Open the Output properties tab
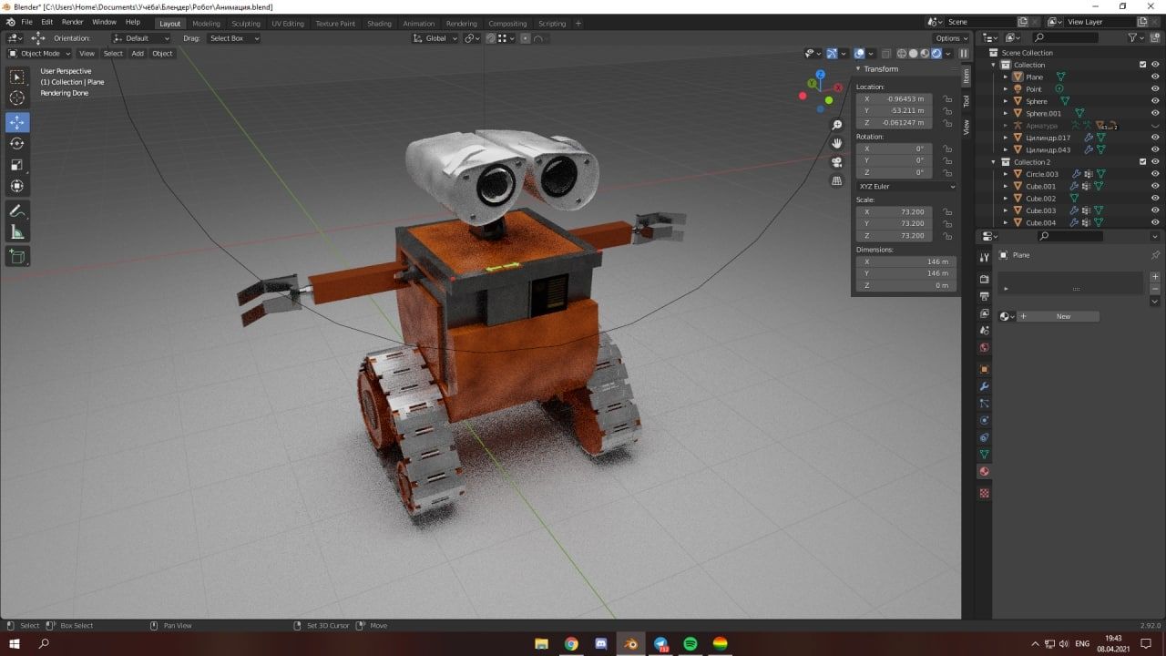The height and width of the screenshot is (656, 1166). (984, 296)
